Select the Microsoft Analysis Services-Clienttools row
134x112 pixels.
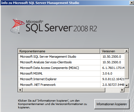[71, 62]
